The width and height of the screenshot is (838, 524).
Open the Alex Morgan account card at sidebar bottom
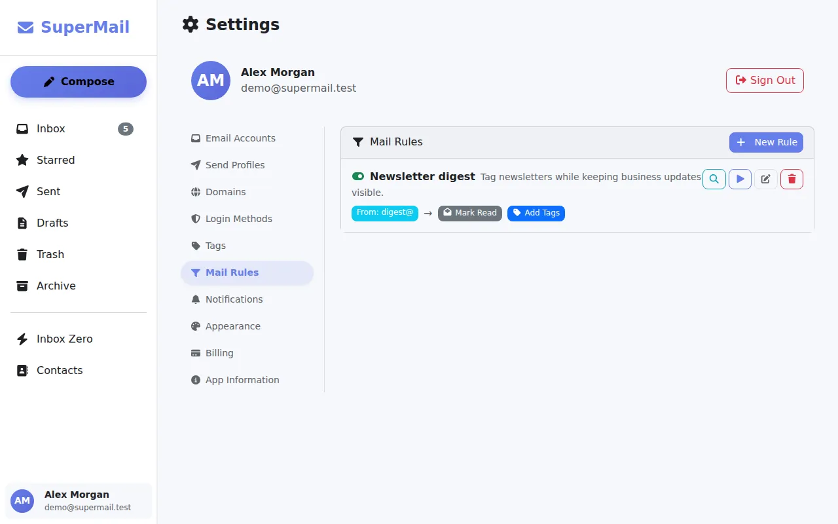coord(79,501)
